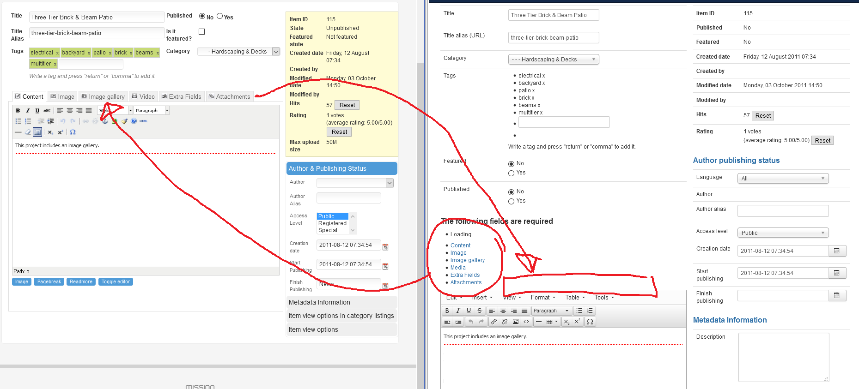Screen dimensions: 859x389
Task: Insert link in the right editor toolbar
Action: 494,322
